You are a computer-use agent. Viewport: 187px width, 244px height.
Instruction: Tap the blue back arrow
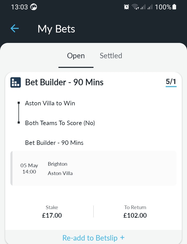15,28
